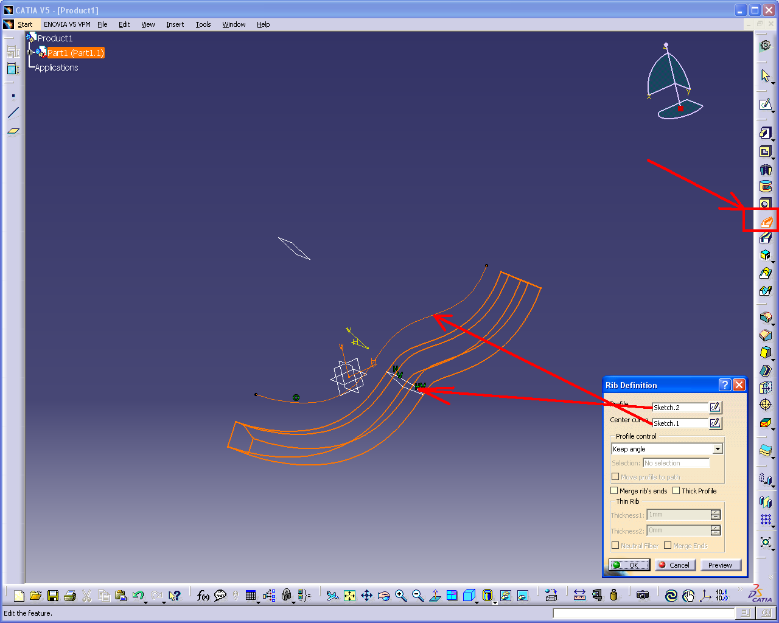Open the Formula f(x) icon
The height and width of the screenshot is (623, 779).
(203, 596)
